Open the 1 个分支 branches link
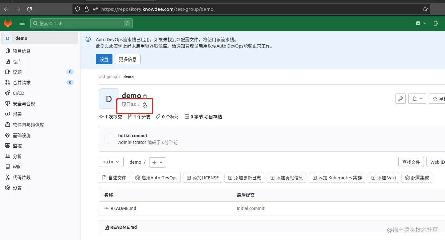Viewport: 445px width, 240px height. click(139, 117)
